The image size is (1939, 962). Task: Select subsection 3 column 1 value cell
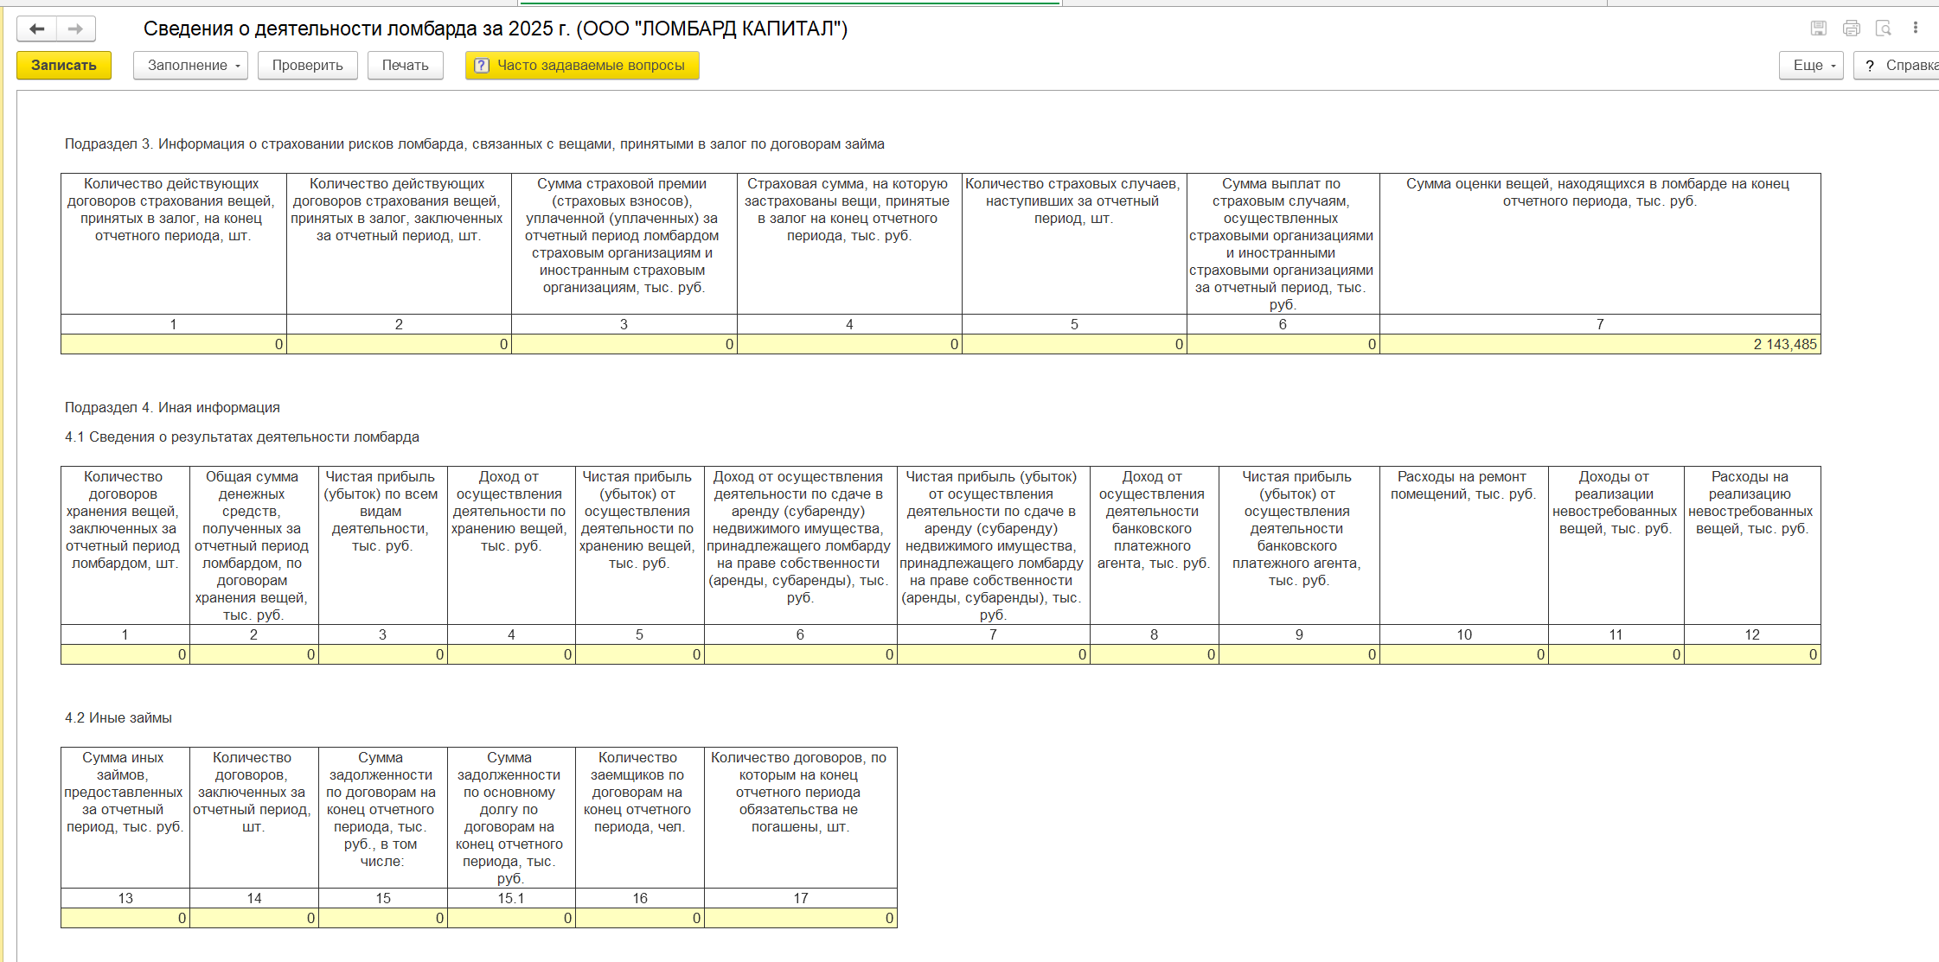coord(173,344)
